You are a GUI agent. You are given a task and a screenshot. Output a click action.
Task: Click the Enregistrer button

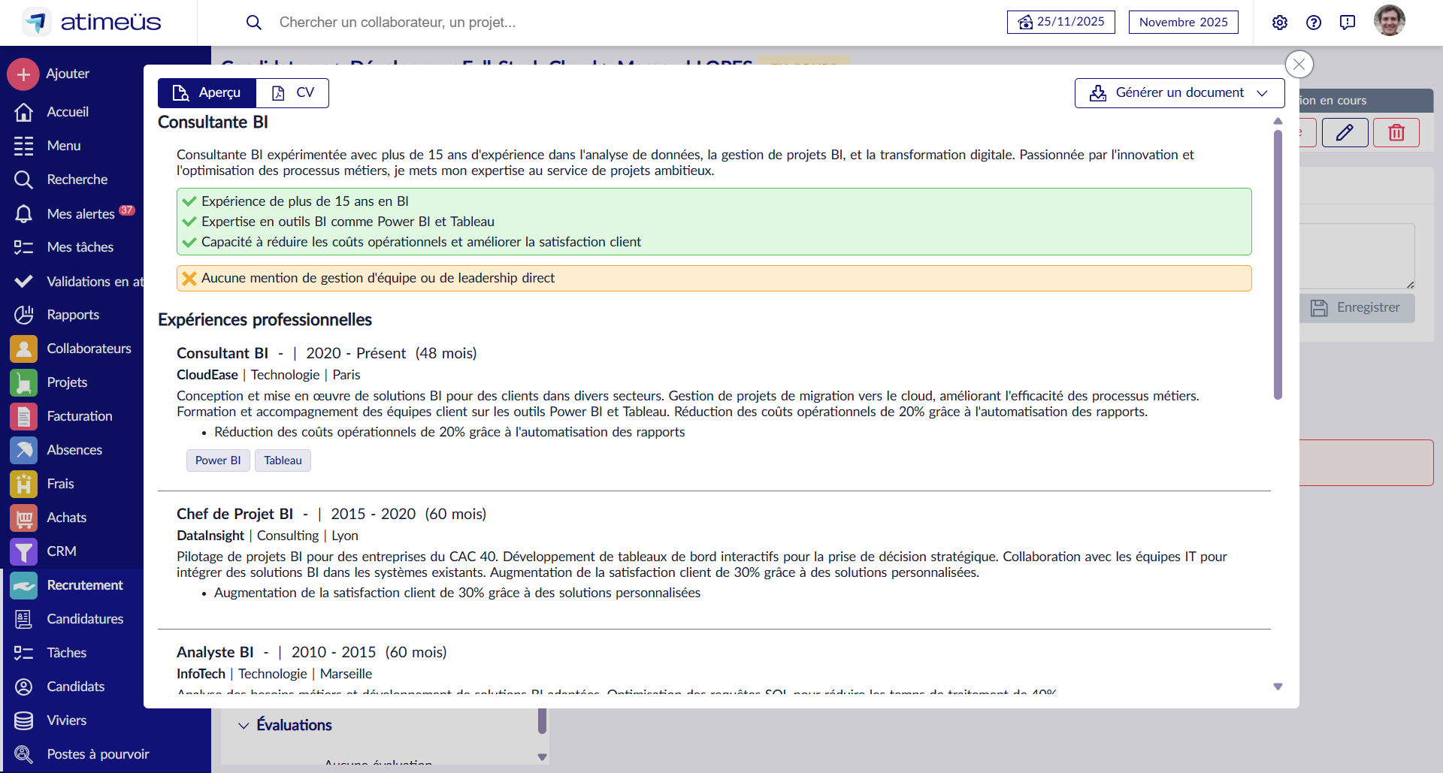pyautogui.click(x=1357, y=307)
